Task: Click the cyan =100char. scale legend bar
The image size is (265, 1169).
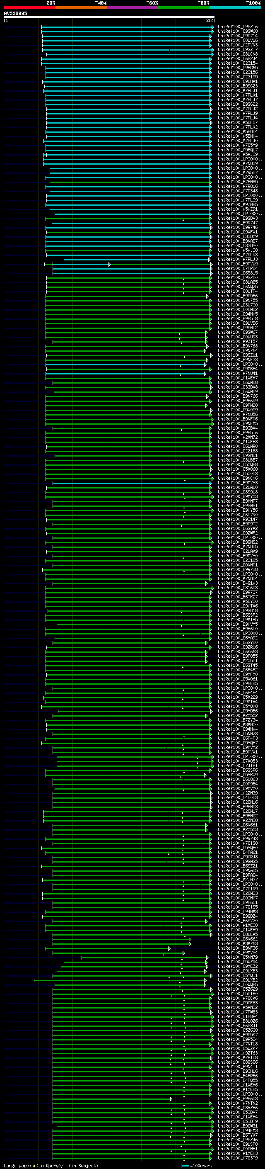Action: click(185, 1166)
